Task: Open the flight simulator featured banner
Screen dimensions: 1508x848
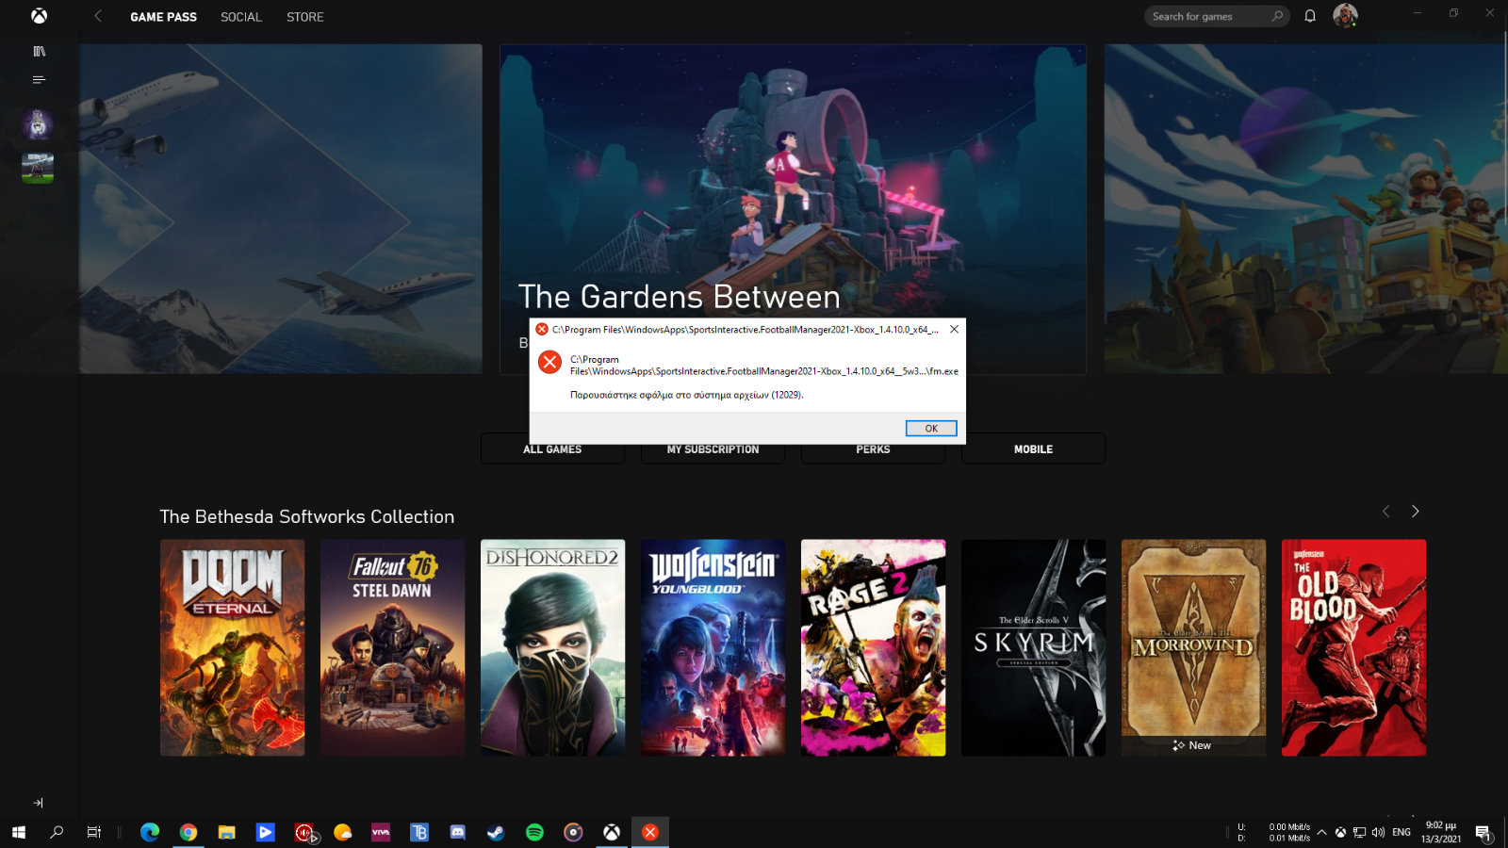Action: [x=281, y=208]
